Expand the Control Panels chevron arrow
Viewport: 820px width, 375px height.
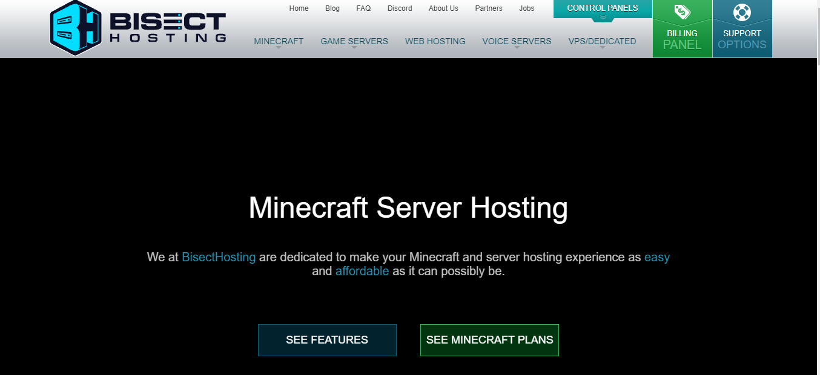(603, 18)
